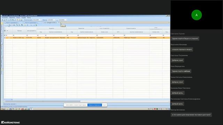Sort by the Дата документа column header
This screenshot has width=223, height=125.
click(x=31, y=31)
